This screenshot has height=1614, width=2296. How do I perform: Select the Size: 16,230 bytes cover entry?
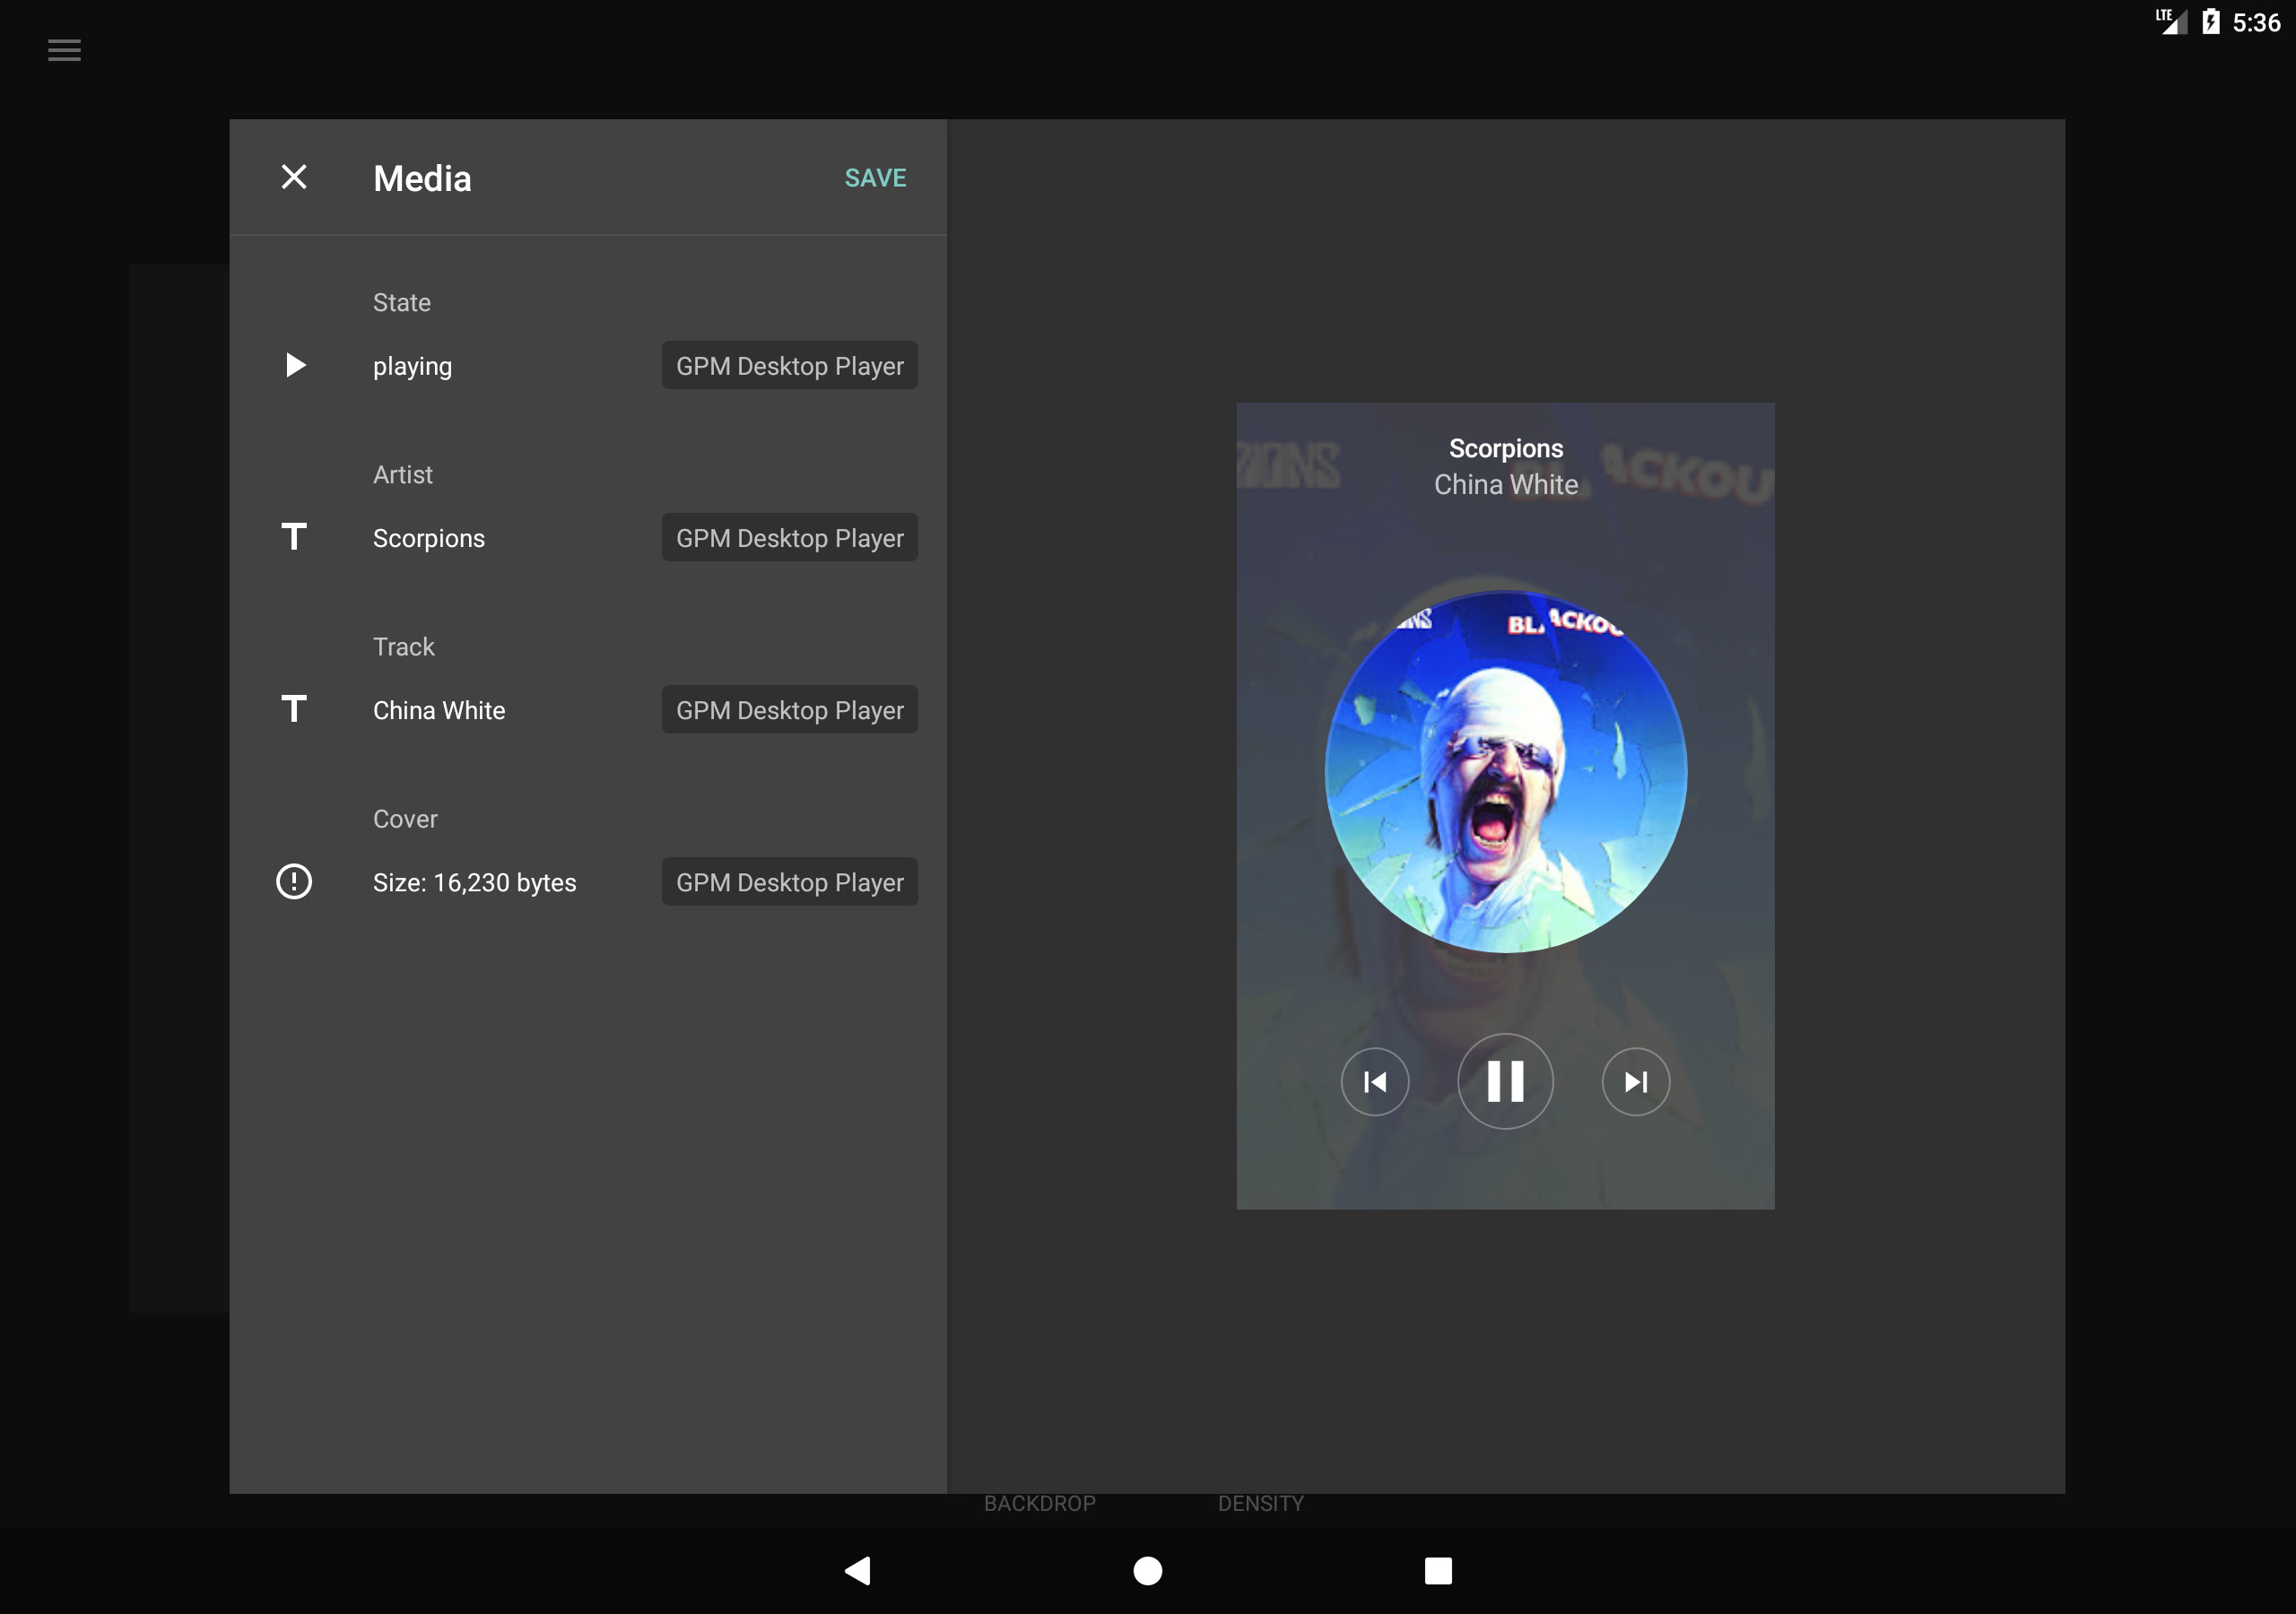pos(475,883)
